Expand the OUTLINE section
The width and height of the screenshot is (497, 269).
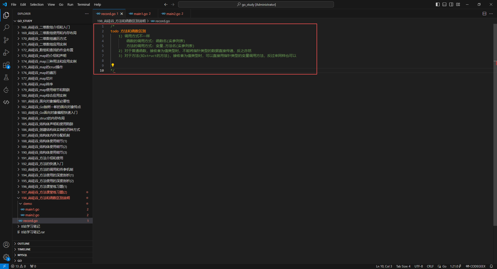53,244
